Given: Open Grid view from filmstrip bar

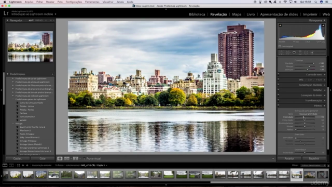Looking at the screenshot, I should click(19, 165).
